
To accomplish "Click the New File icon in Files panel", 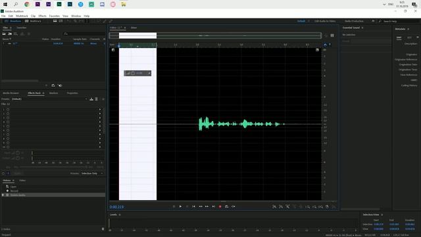I will (16, 34).
